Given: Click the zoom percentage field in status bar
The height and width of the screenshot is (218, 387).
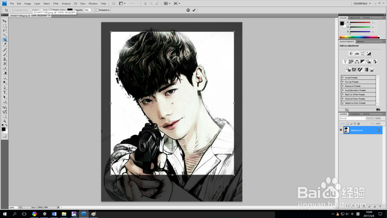Looking at the screenshot, I should [13, 208].
